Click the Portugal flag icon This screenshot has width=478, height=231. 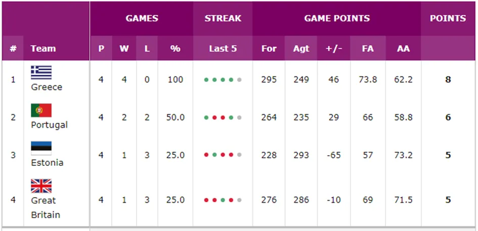(41, 110)
